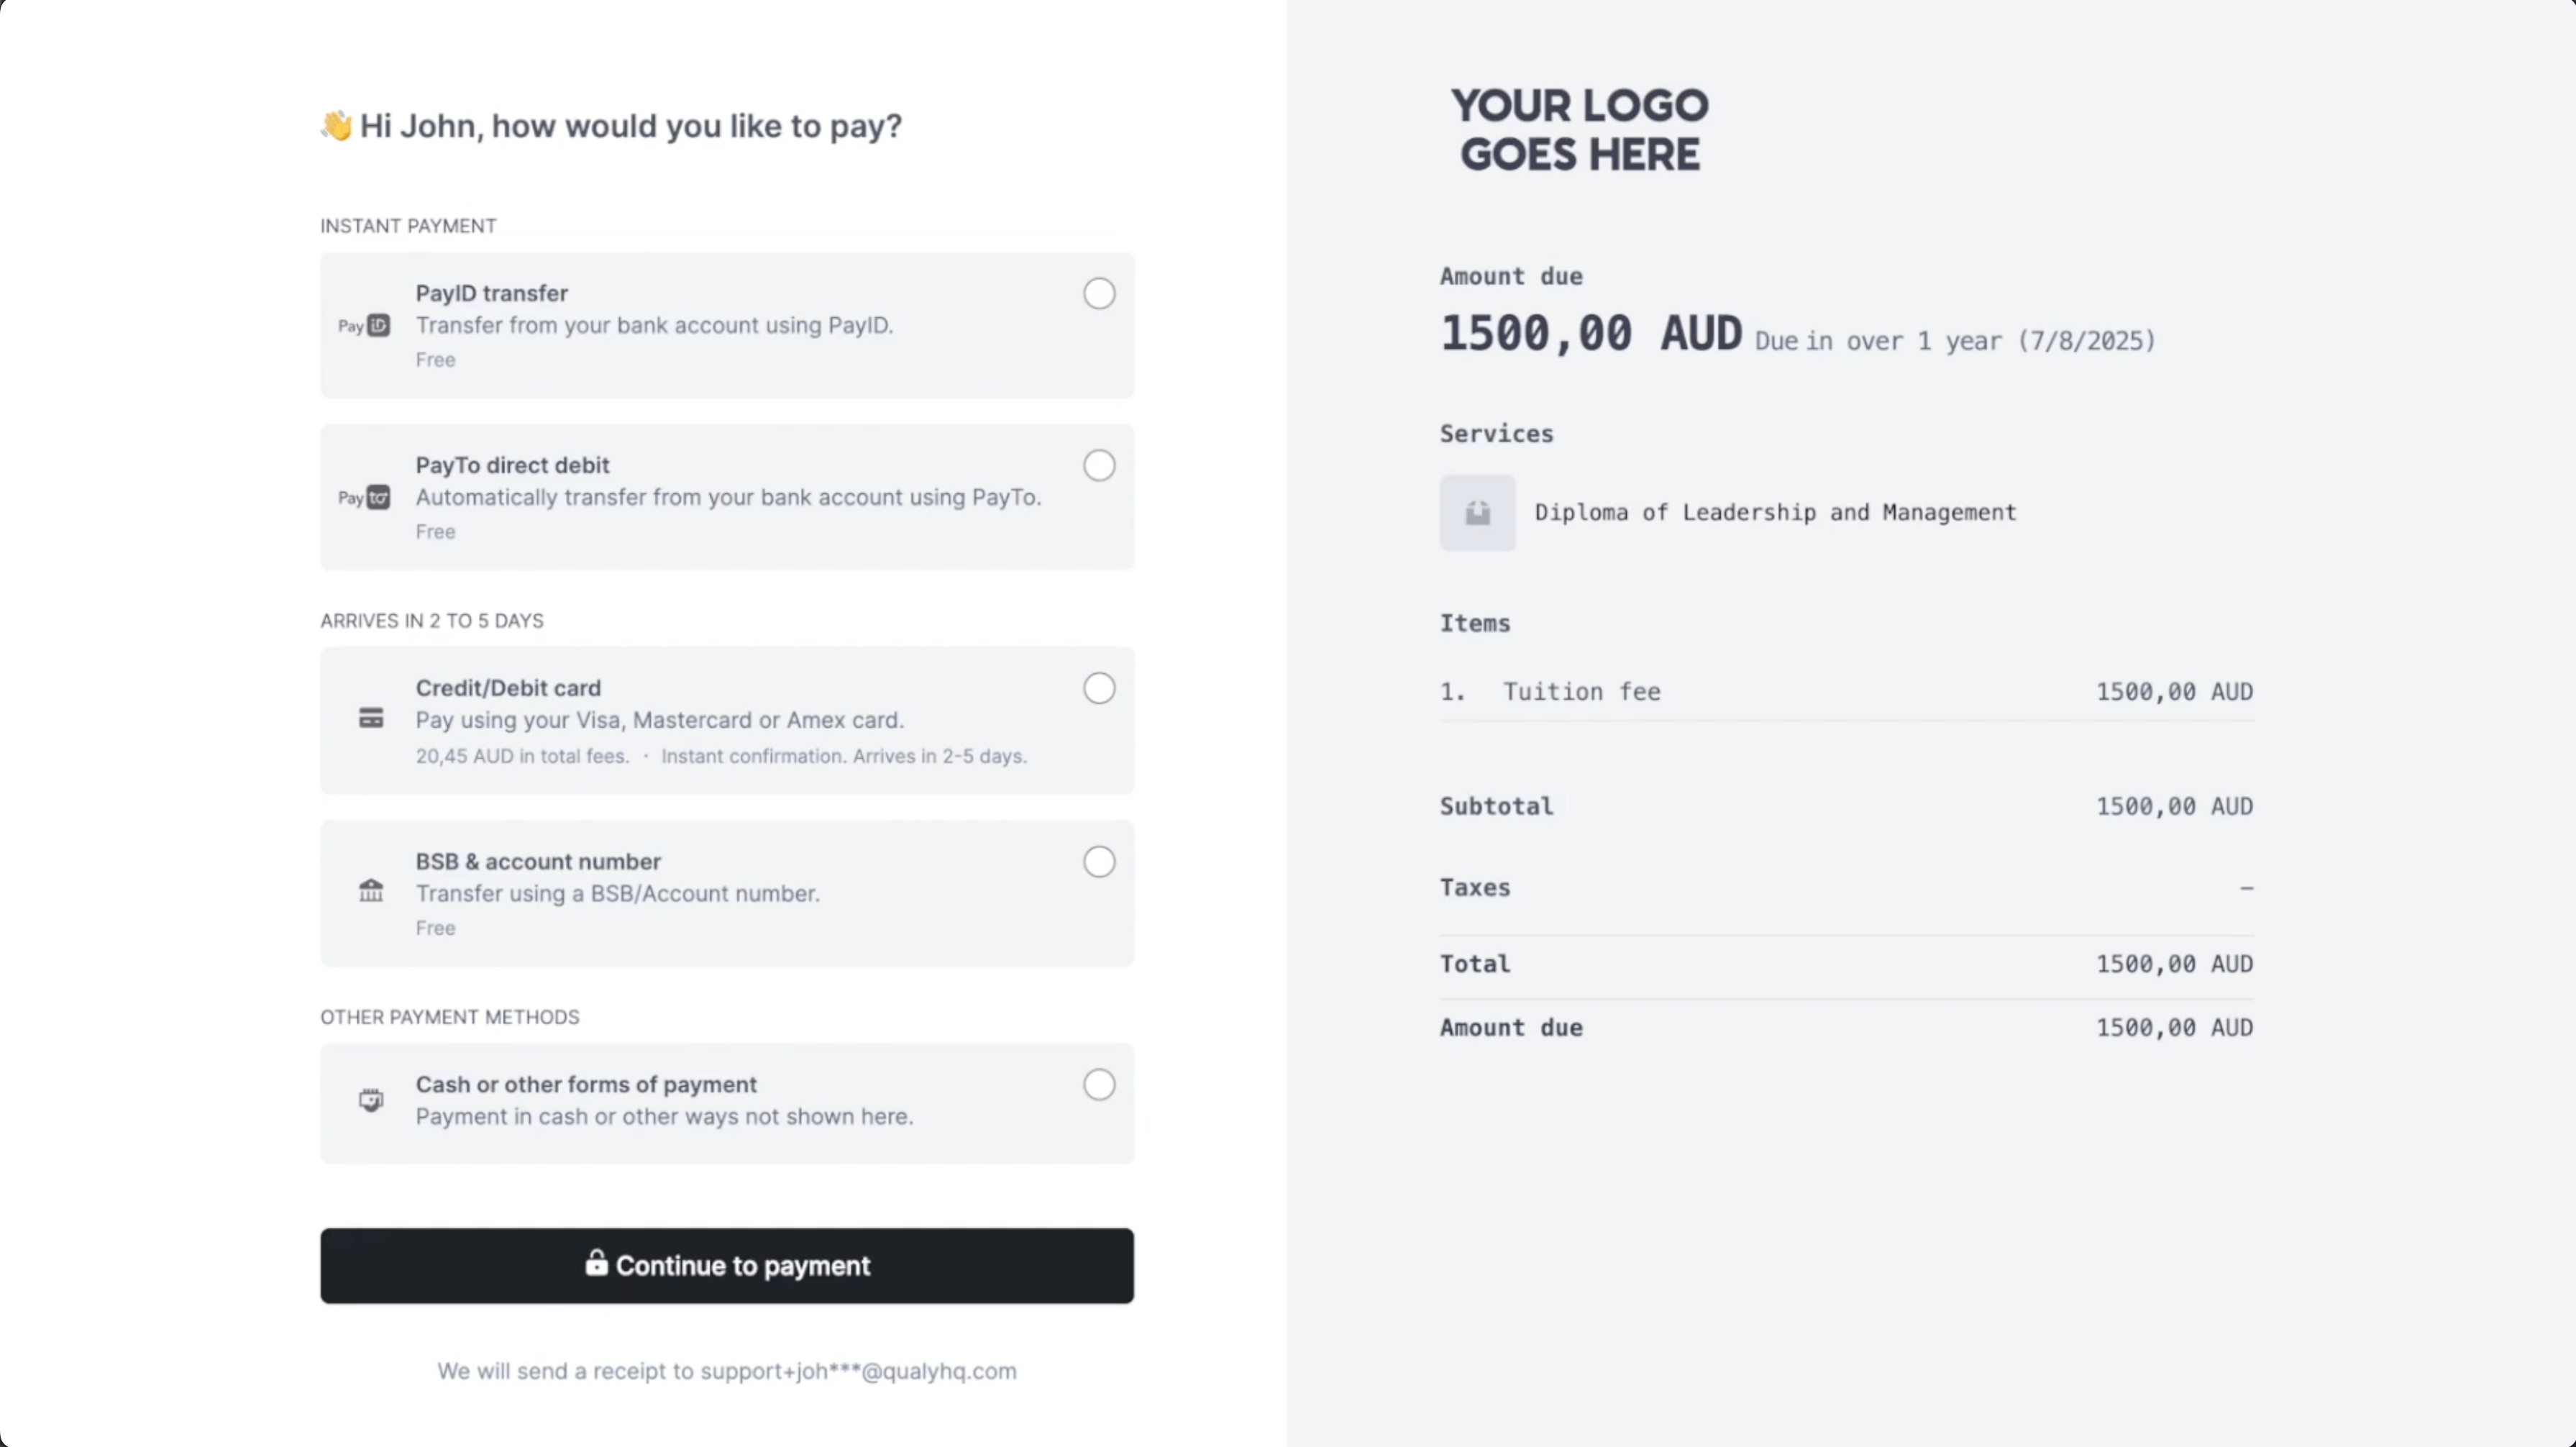Click Diploma of Leadership and Management text

1775,513
